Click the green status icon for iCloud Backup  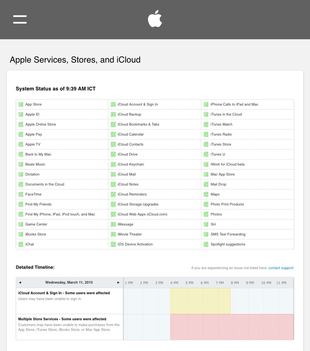tap(113, 115)
